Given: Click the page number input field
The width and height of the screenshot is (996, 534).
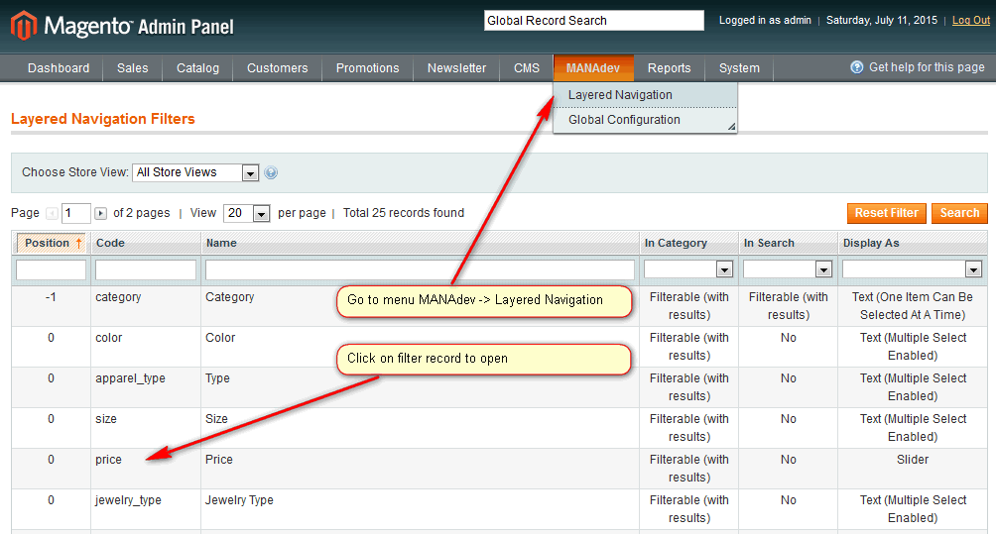Looking at the screenshot, I should pyautogui.click(x=76, y=213).
